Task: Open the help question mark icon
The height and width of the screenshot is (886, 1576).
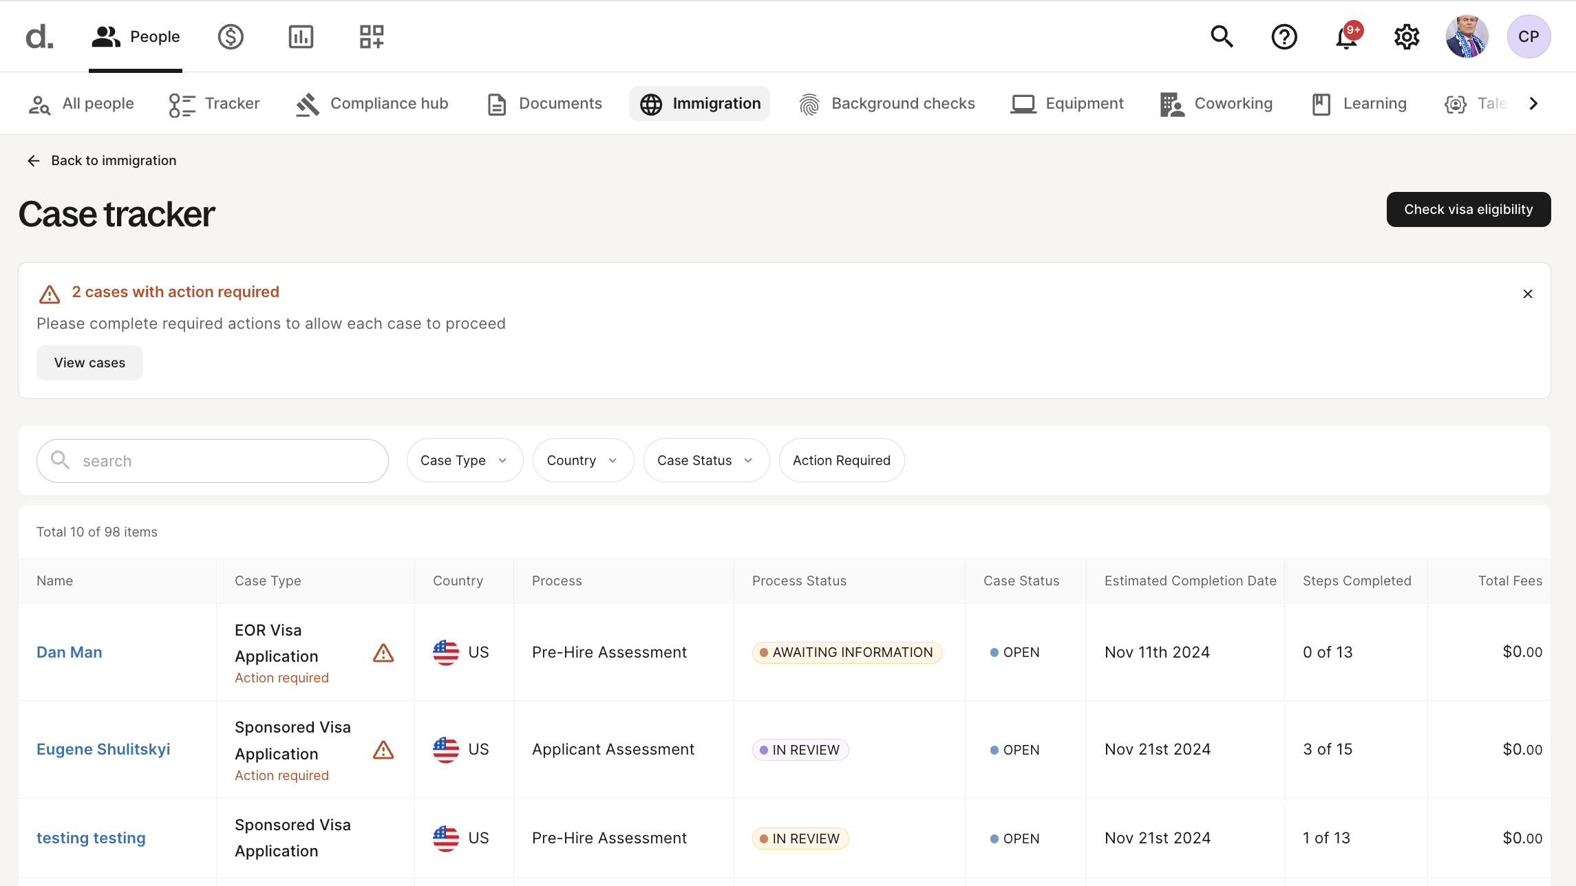Action: [1284, 36]
